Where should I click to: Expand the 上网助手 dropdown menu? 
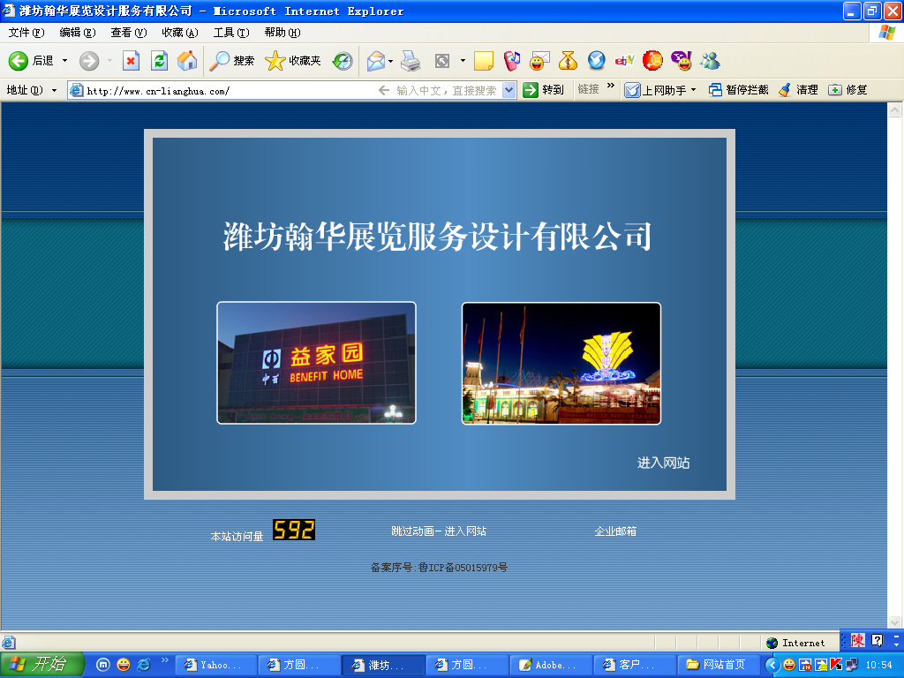coord(693,90)
